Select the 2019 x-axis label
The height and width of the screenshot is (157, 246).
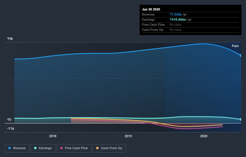tap(128, 136)
